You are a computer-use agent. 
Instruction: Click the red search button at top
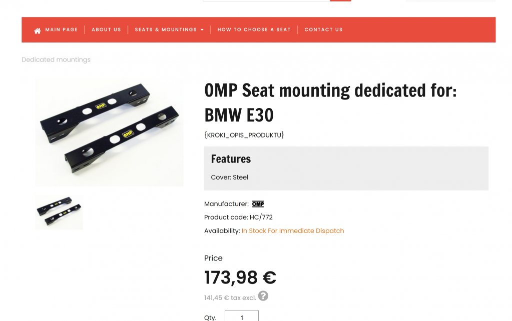[x=340, y=0]
